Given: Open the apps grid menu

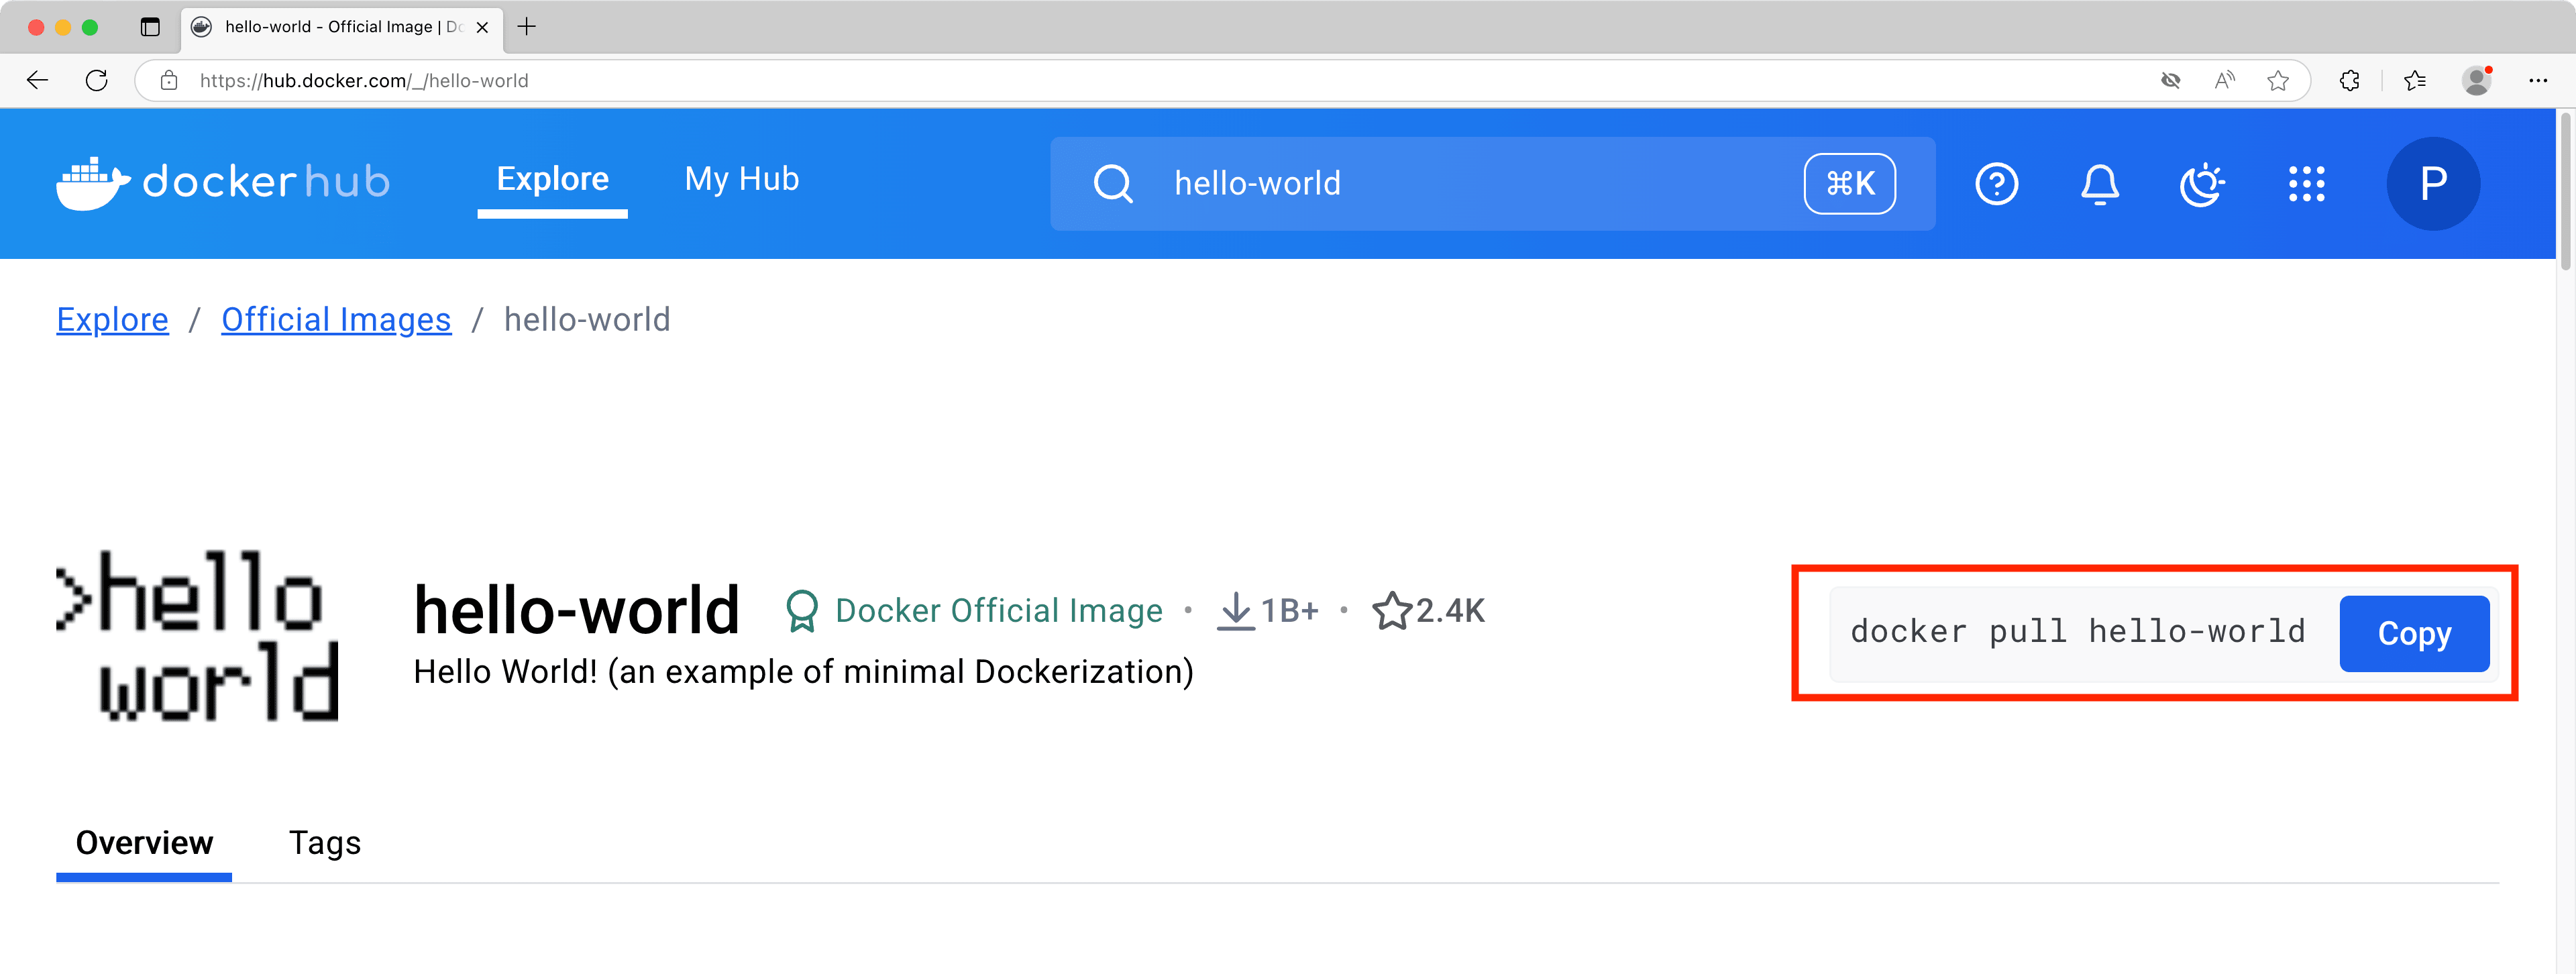Looking at the screenshot, I should (2306, 184).
